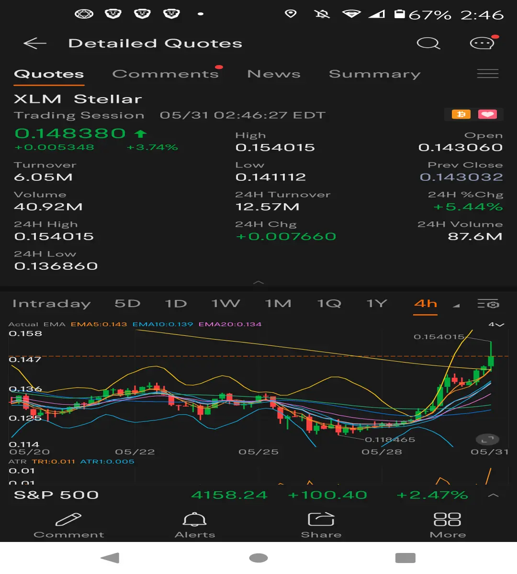Viewport: 517px width, 574px height.
Task: Tap the muted notifications bell icon
Action: [x=322, y=14]
